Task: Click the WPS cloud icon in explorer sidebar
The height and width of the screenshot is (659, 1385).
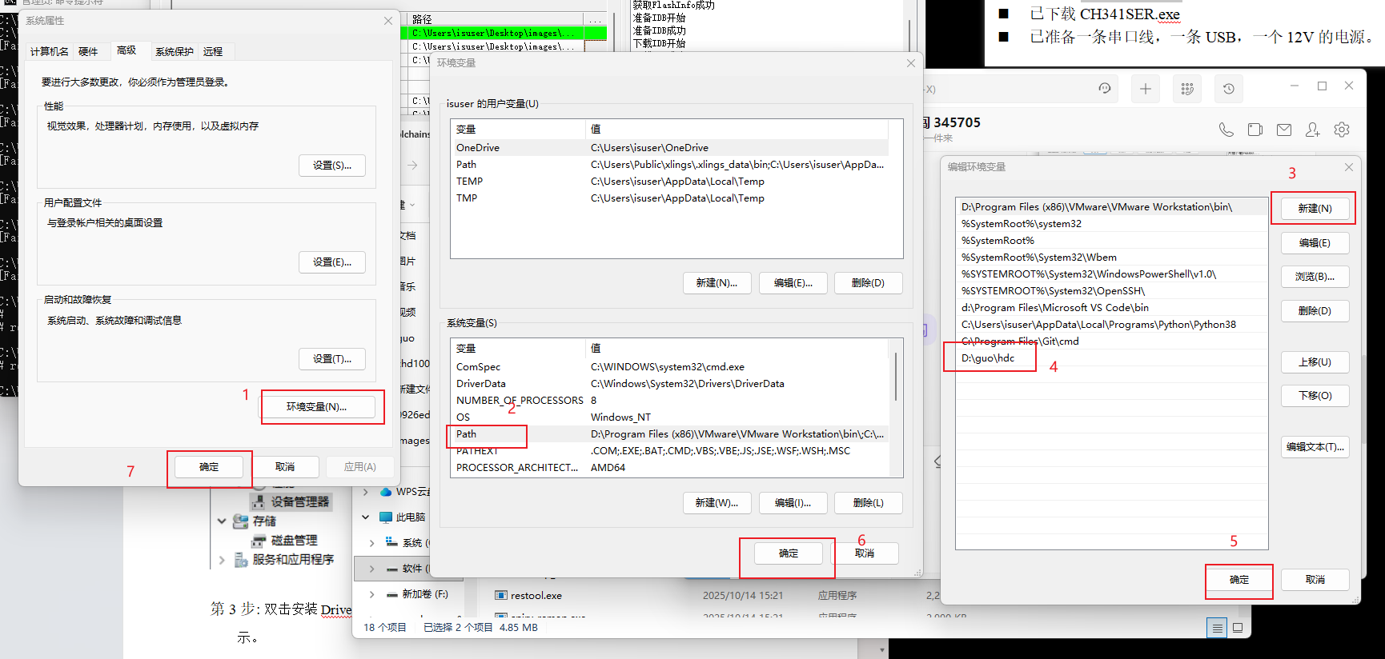Action: [x=386, y=492]
